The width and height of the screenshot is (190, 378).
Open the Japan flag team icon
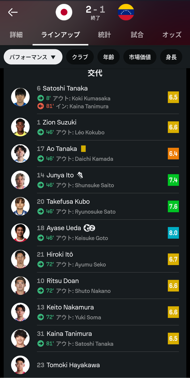pos(64,12)
